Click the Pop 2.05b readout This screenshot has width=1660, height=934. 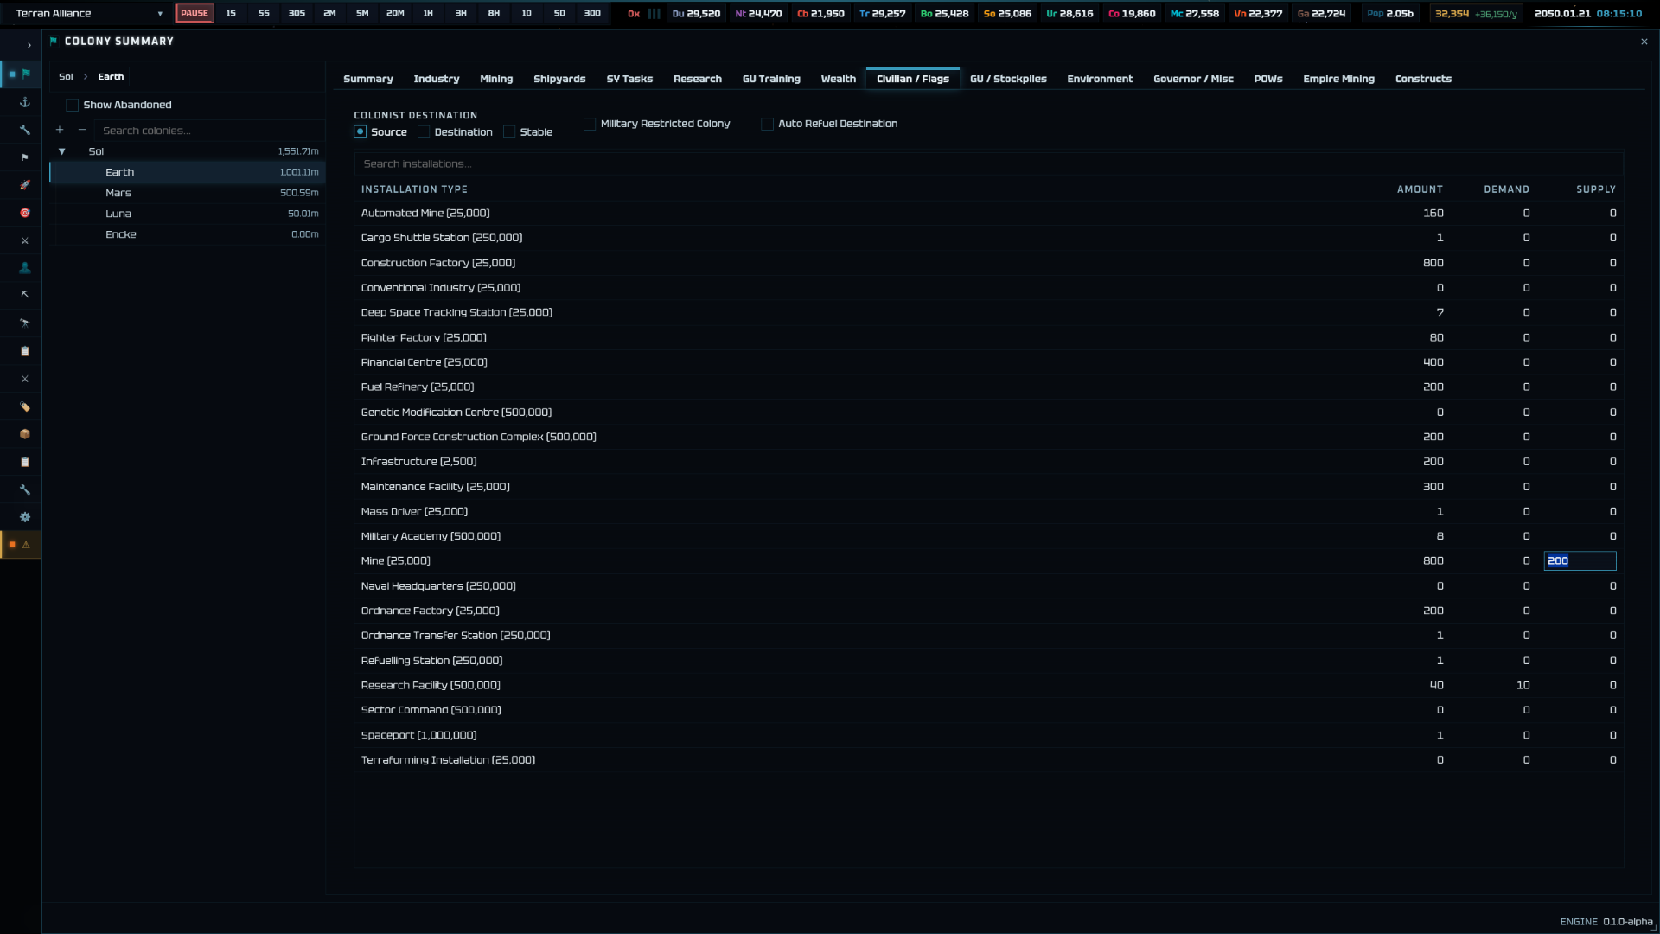[1390, 14]
